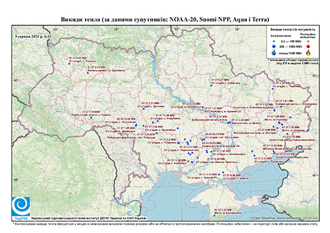Click the Український гідрометеорологічний інститут caption
This screenshot has height=233, width=330.
[89, 218]
